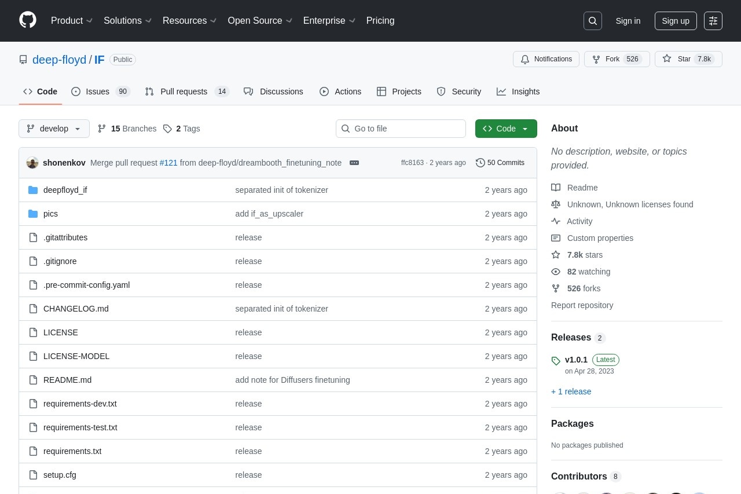741x494 pixels.
Task: Open the setup.cfg file
Action: click(60, 475)
